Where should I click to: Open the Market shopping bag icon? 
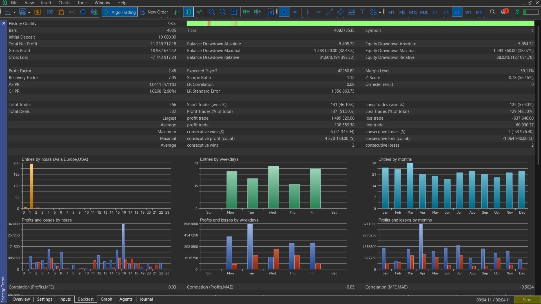coord(61,12)
